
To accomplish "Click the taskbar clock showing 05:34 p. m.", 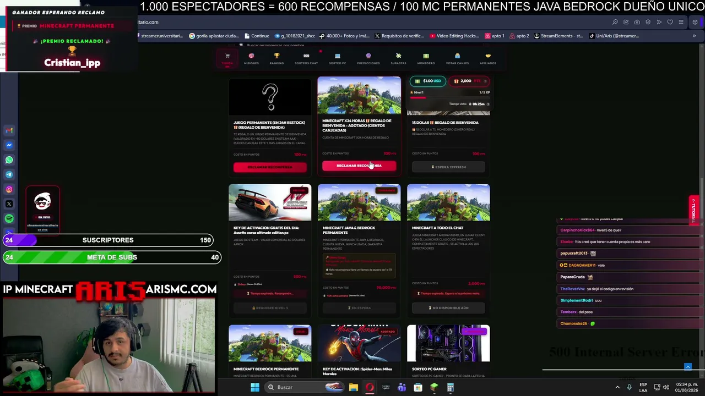I will pyautogui.click(x=687, y=387).
